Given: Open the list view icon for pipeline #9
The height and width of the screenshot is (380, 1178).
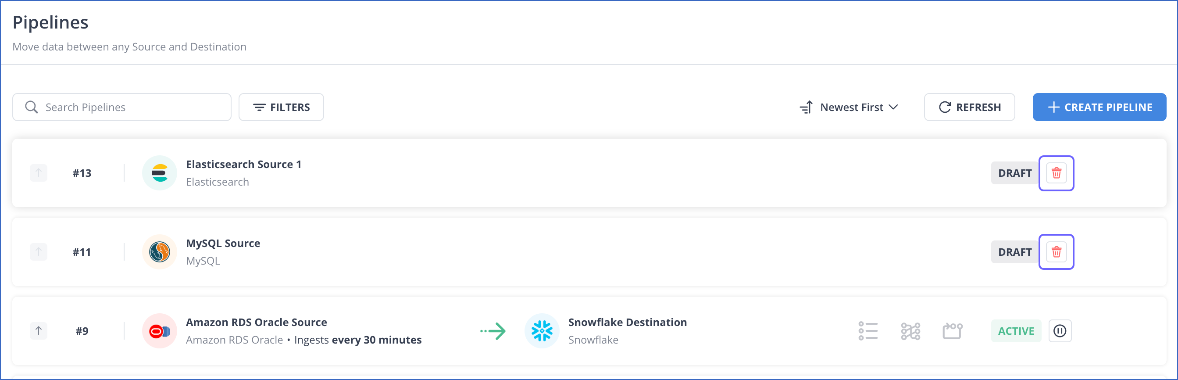Looking at the screenshot, I should [x=868, y=330].
